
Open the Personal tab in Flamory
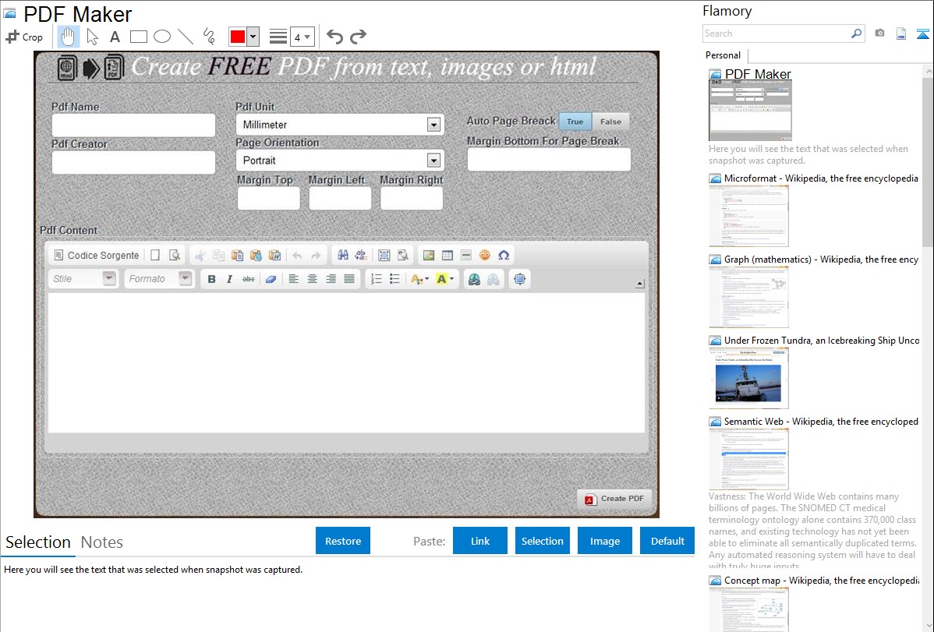tap(723, 55)
